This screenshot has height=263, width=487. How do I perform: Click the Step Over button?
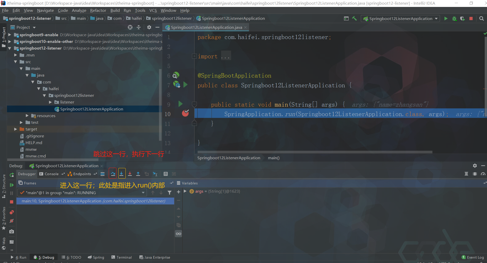pyautogui.click(x=113, y=174)
